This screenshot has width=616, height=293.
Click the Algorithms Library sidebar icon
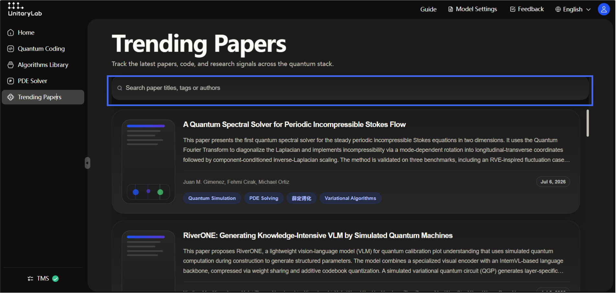11,65
